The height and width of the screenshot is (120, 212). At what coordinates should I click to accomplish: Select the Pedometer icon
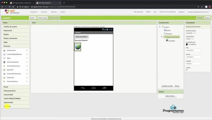(x=4, y=78)
